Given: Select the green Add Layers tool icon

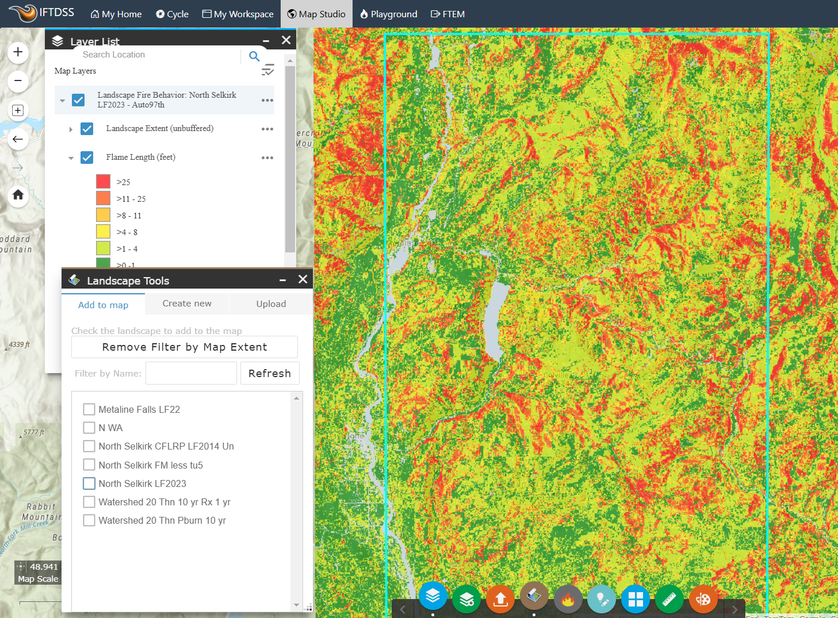Looking at the screenshot, I should point(466,598).
